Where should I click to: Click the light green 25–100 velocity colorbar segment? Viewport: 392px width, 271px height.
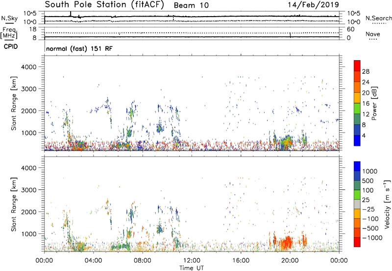pyautogui.click(x=357, y=195)
